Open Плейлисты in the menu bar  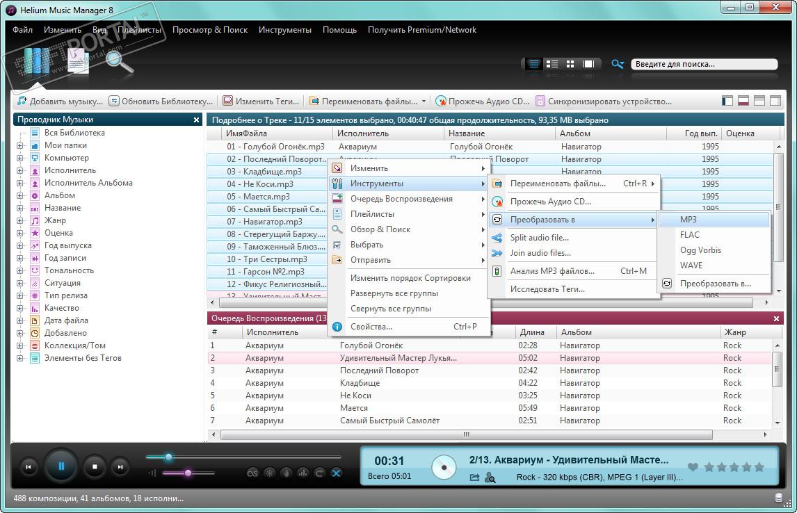coord(139,30)
